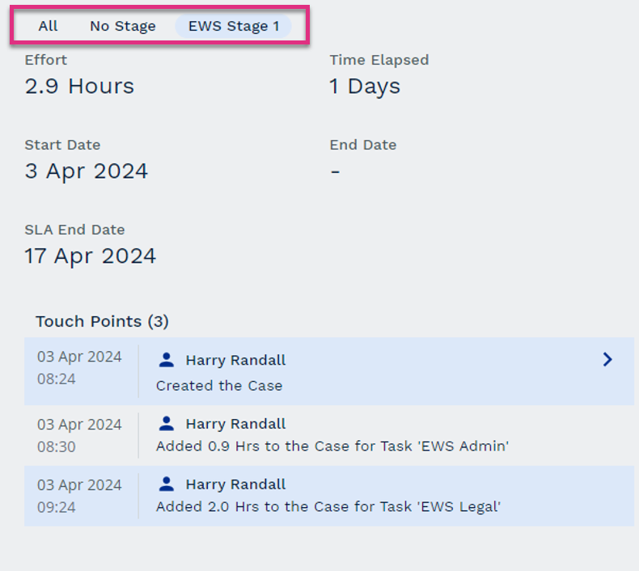Click Harry Randall name on 08:30 entry
This screenshot has height=571, width=639.
[x=235, y=424]
